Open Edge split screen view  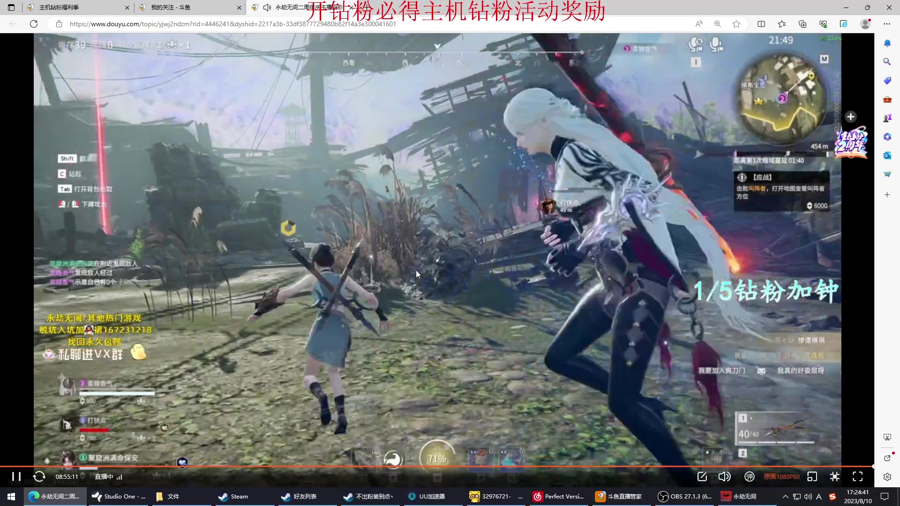(x=761, y=24)
